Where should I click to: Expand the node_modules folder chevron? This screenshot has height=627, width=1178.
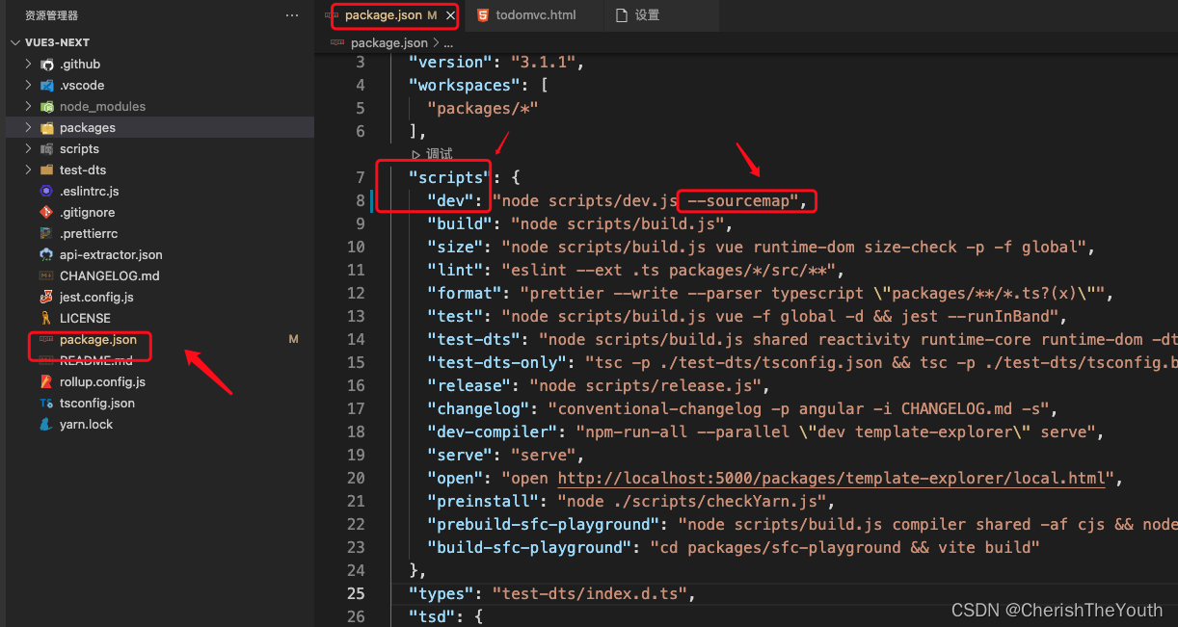pyautogui.click(x=29, y=106)
